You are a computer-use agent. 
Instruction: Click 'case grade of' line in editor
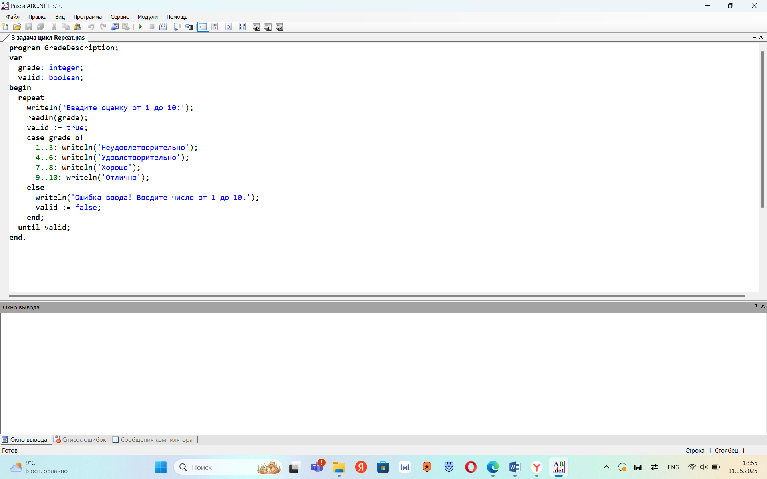pos(55,138)
